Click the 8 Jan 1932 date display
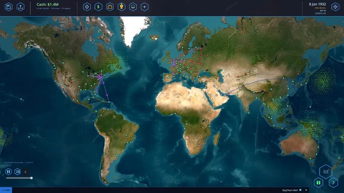This screenshot has height=193, width=344. click(x=317, y=4)
